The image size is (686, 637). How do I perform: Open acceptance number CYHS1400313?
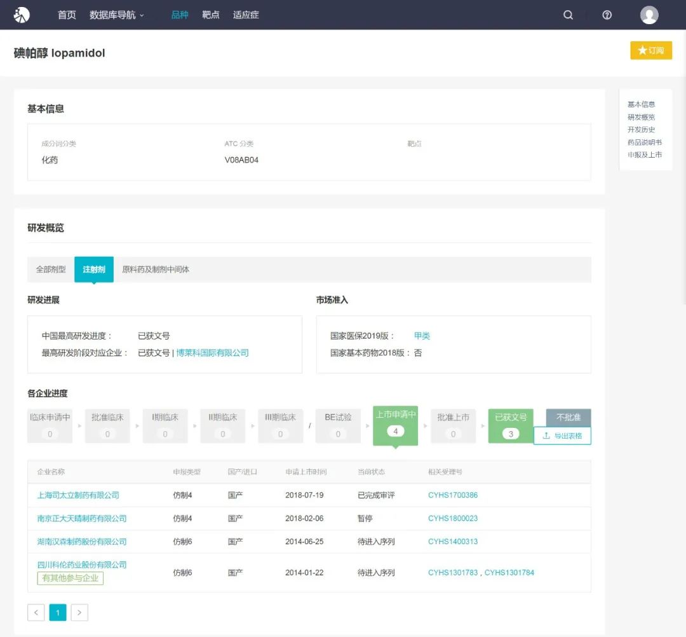pos(453,542)
